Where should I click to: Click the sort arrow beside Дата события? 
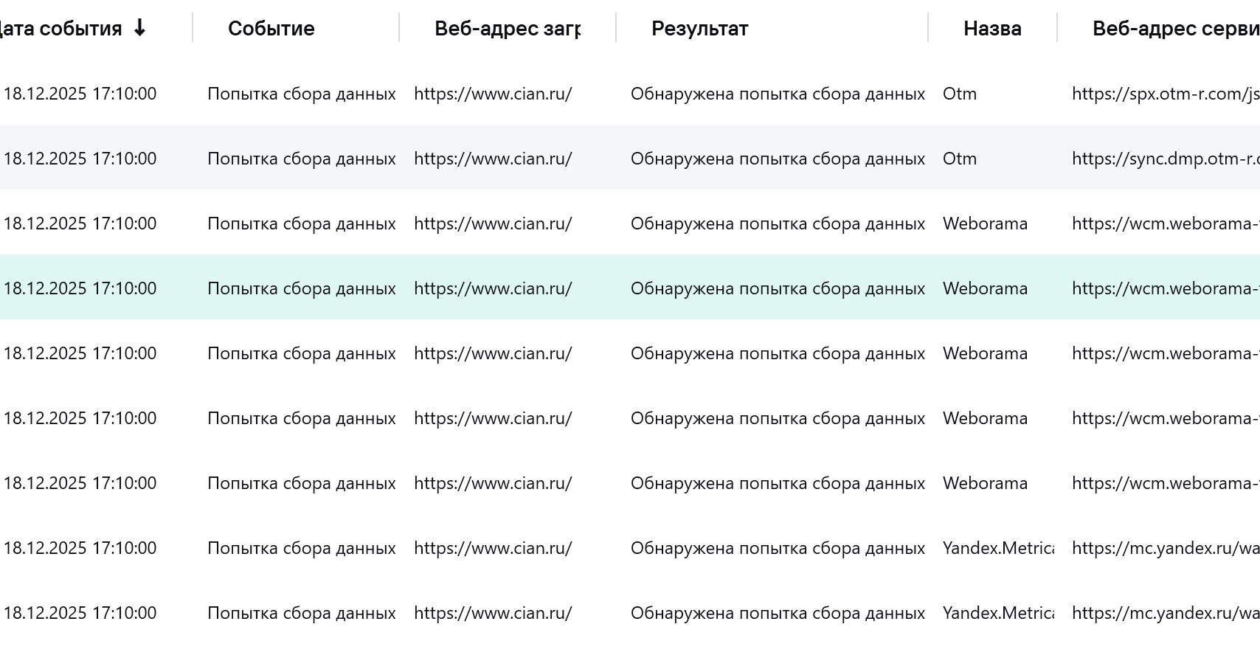tap(139, 28)
